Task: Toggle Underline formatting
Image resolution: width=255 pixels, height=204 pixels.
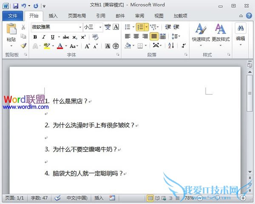Action: click(x=53, y=37)
